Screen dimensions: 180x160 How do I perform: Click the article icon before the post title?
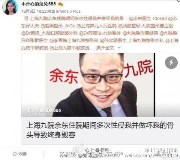(26, 19)
